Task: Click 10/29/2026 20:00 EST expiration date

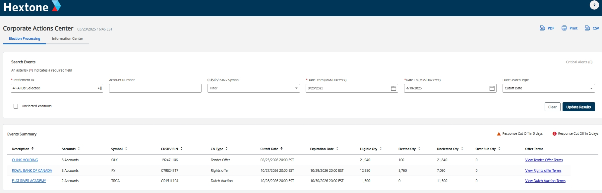Action: [x=327, y=170]
